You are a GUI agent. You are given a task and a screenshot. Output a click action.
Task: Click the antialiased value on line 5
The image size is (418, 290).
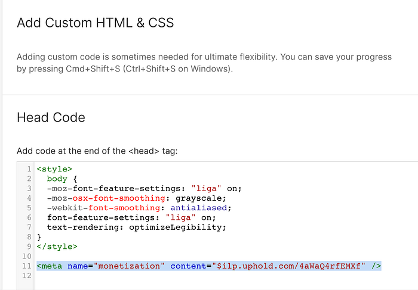[199, 208]
